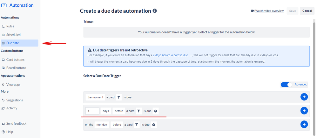Click the Scheduled calendar icon in sidebar

coord(3,35)
